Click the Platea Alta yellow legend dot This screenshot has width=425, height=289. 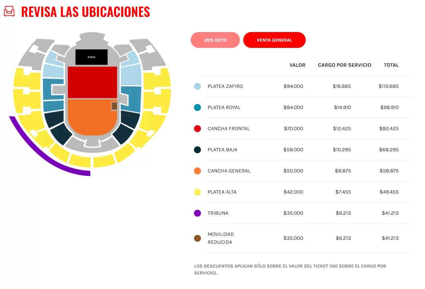coord(197,192)
